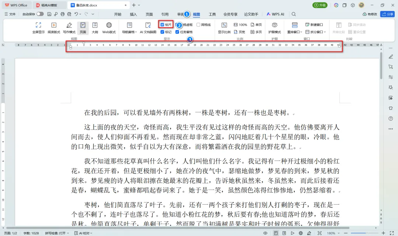Click the three-dots more icon in right sidebar
Image resolution: width=398 pixels, height=236 pixels.
[391, 129]
